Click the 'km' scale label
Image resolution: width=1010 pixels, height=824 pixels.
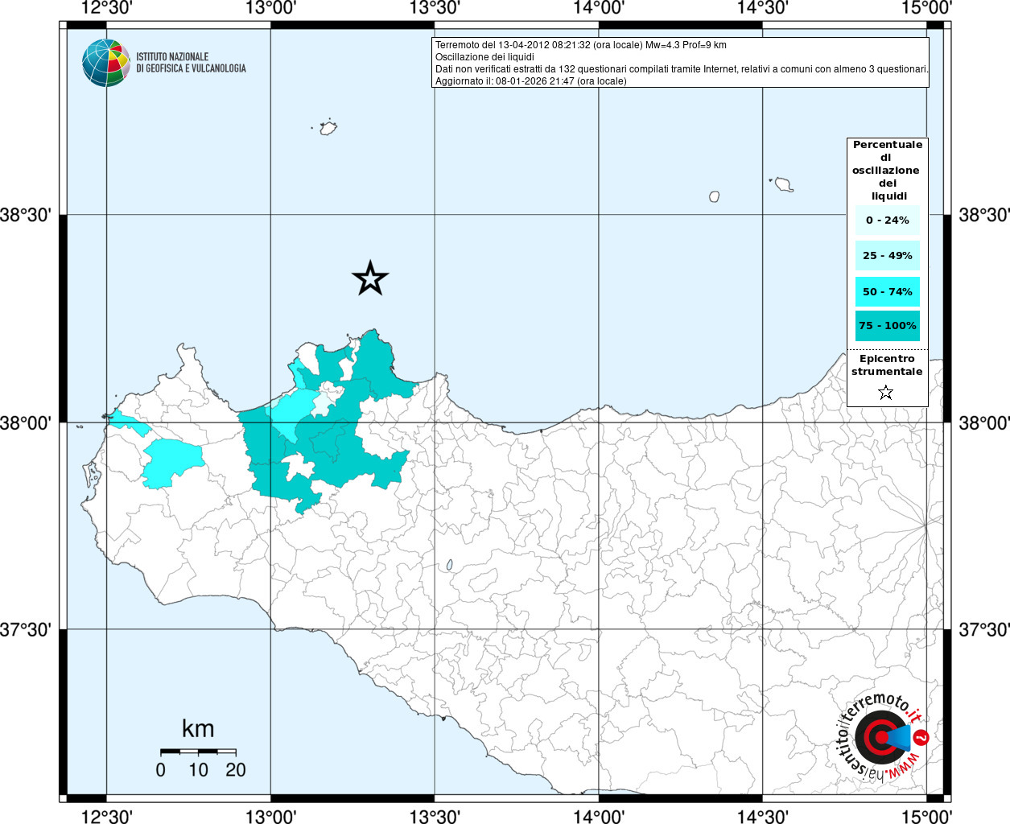198,729
